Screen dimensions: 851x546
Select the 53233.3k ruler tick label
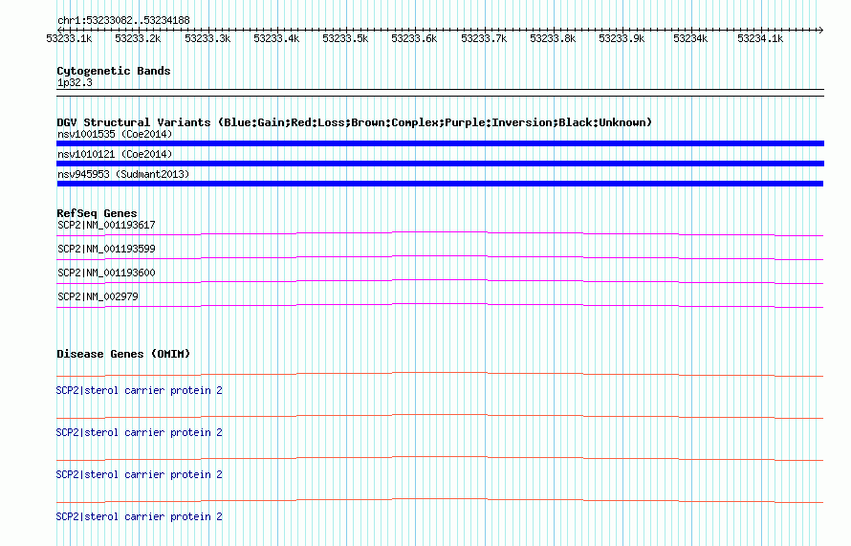[x=207, y=38]
